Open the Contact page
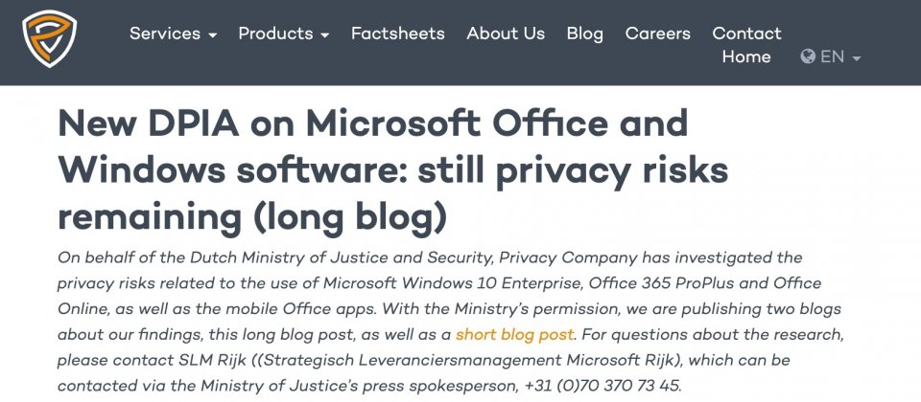This screenshot has width=921, height=402. [746, 33]
